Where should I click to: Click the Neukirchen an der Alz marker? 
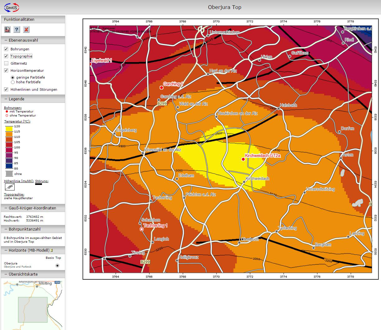click(x=216, y=117)
